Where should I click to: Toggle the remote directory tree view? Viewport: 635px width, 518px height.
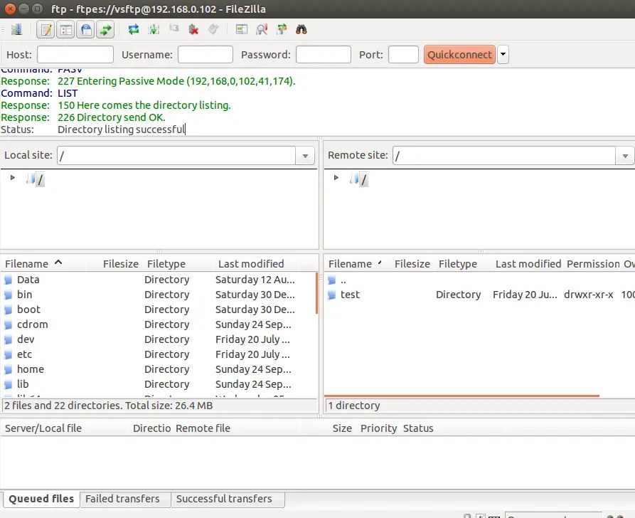click(x=85, y=30)
